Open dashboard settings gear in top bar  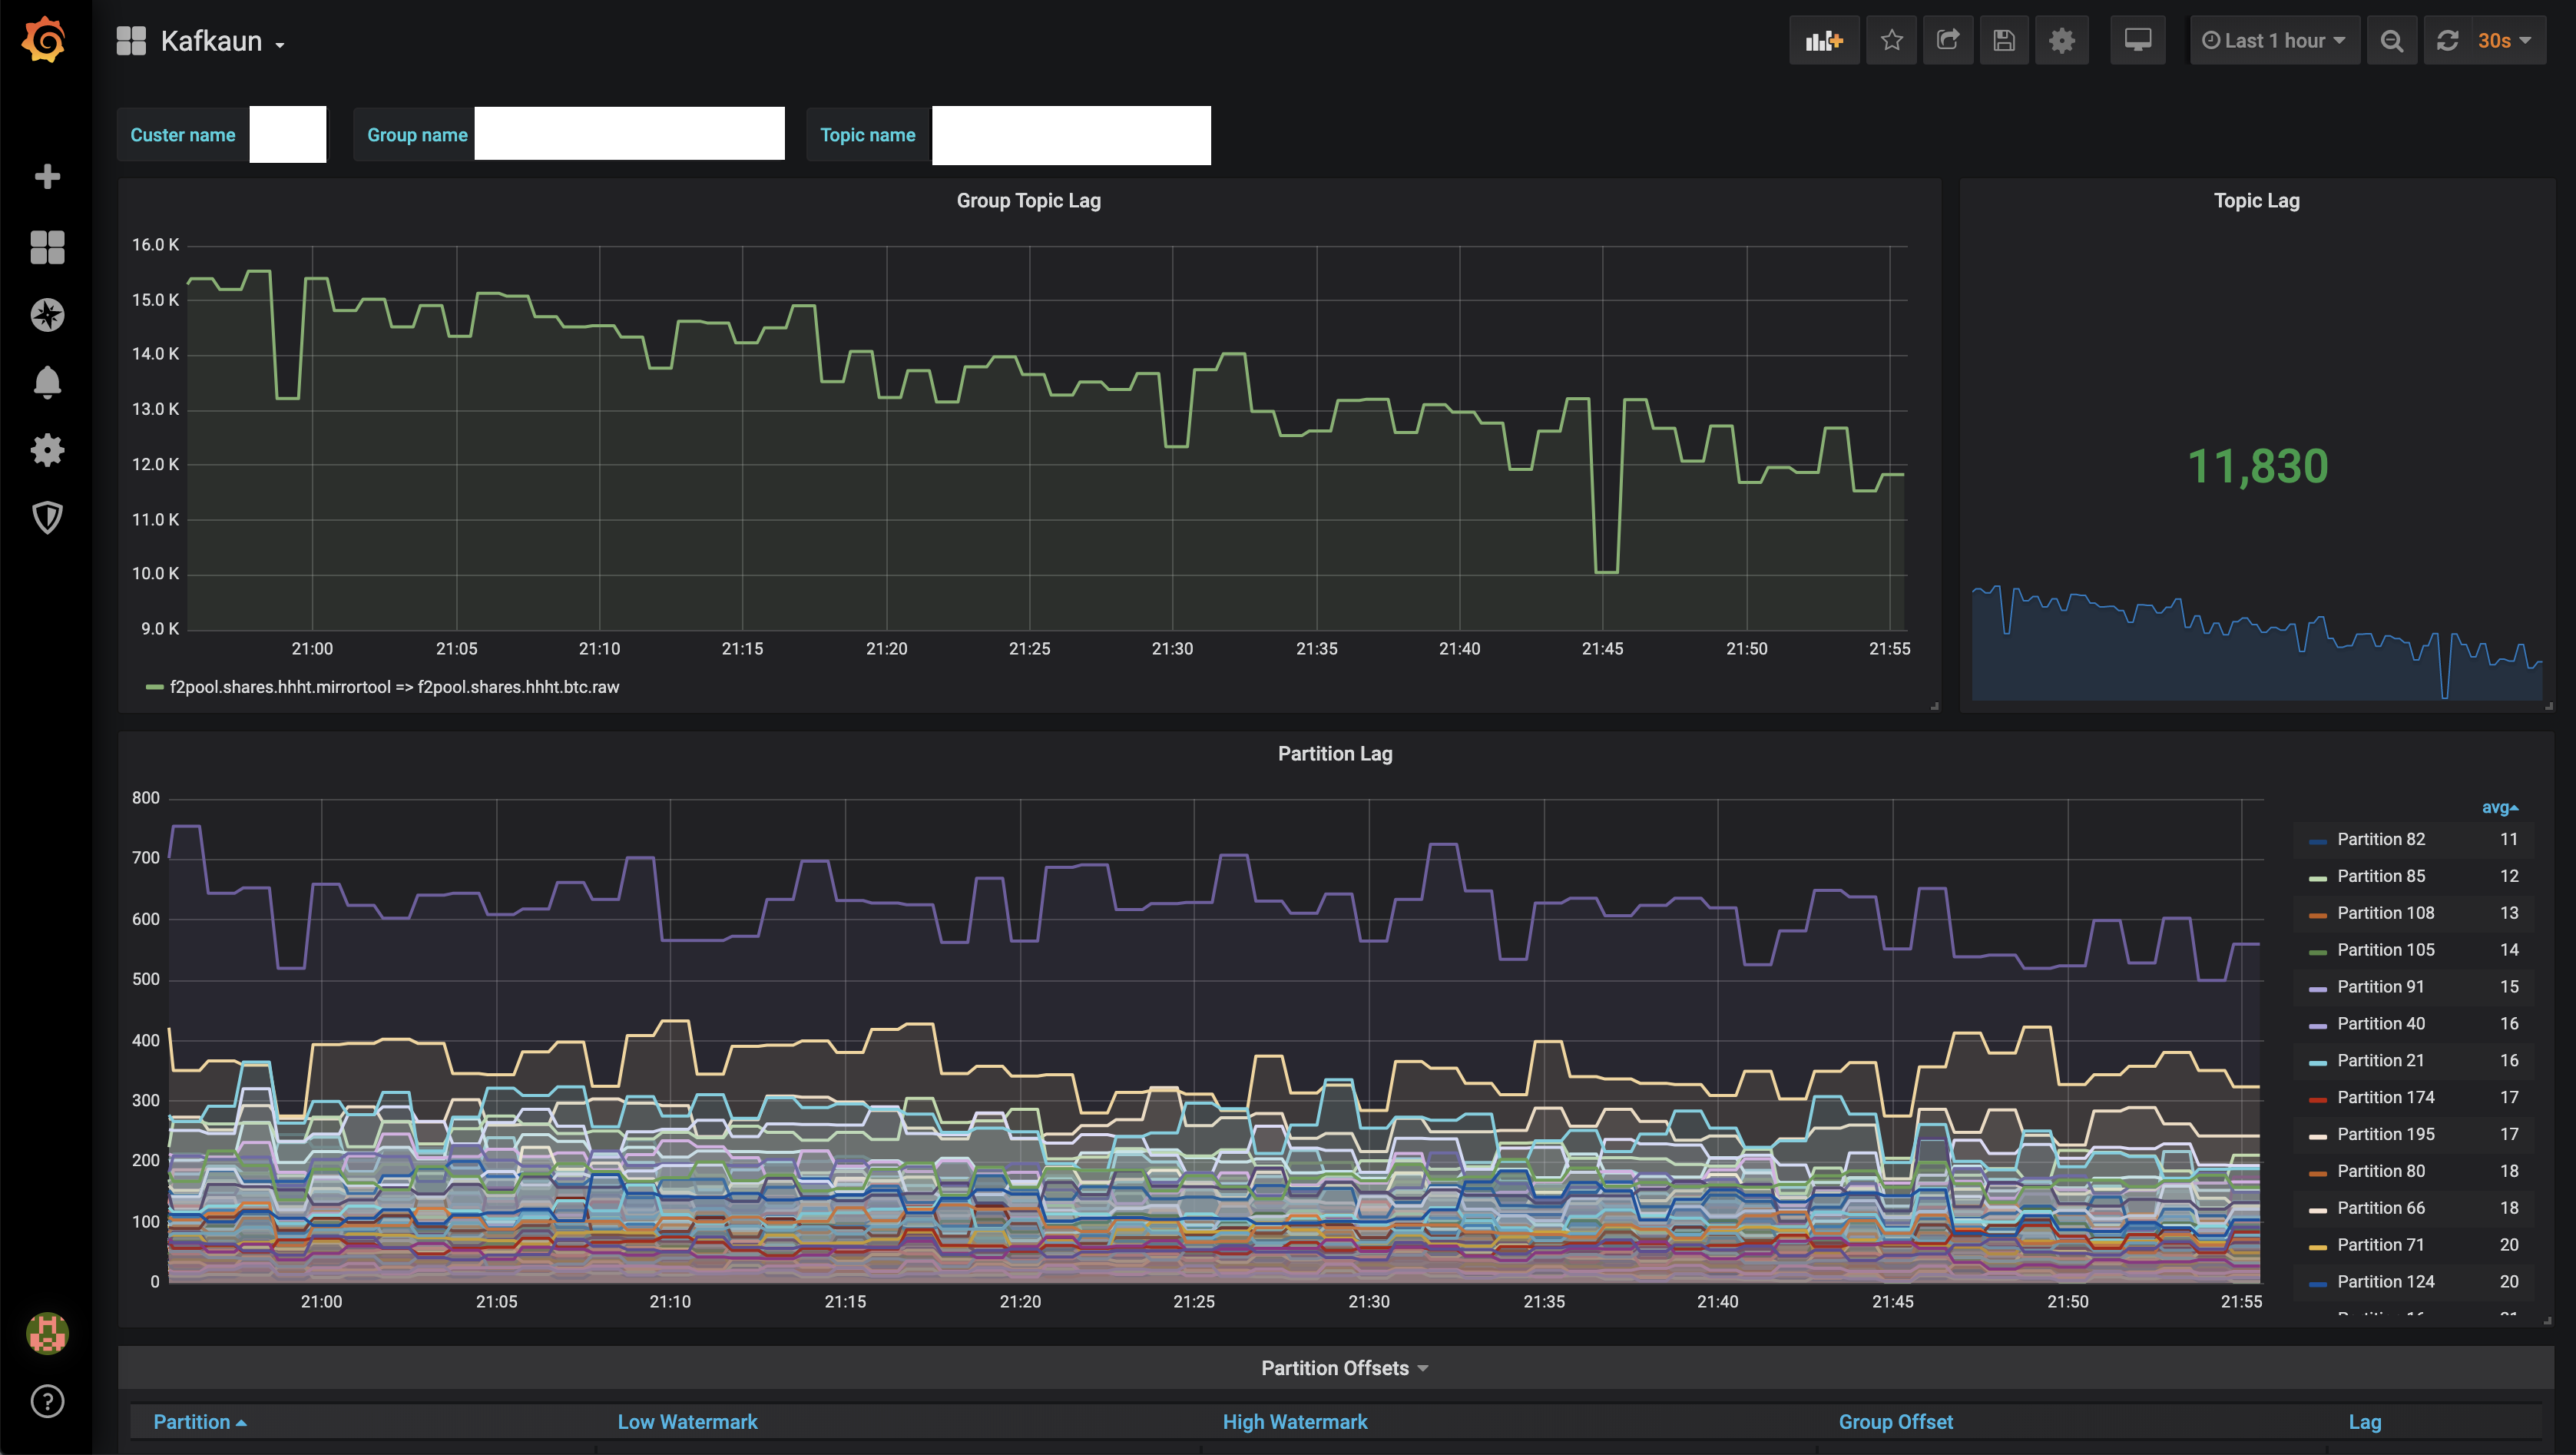click(2061, 41)
